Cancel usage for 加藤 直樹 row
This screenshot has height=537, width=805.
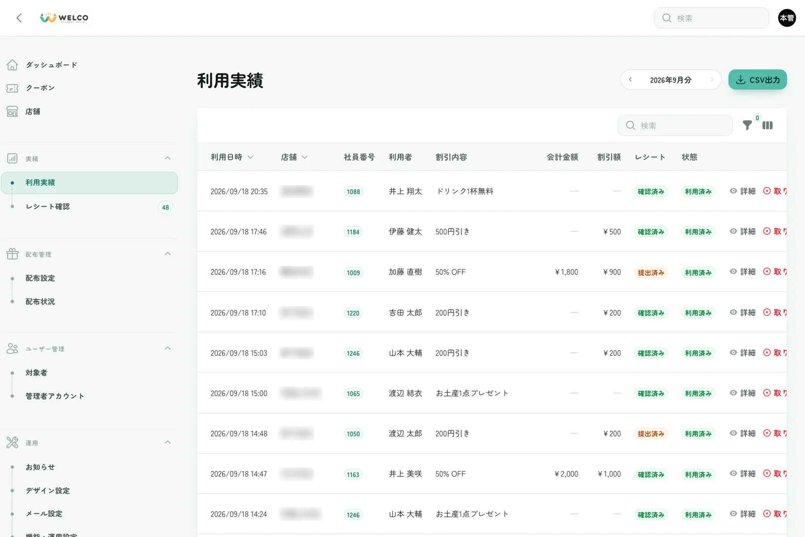[x=775, y=272]
